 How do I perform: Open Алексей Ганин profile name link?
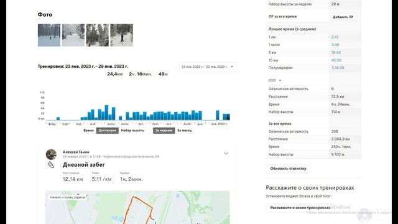pos(76,152)
